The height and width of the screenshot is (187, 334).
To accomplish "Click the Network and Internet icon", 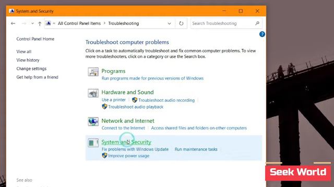I will pyautogui.click(x=93, y=122).
